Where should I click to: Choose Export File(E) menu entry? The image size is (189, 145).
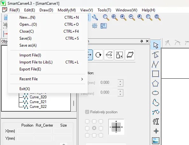[47, 69]
